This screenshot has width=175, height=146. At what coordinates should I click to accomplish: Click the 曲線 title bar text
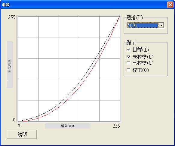(6, 5)
